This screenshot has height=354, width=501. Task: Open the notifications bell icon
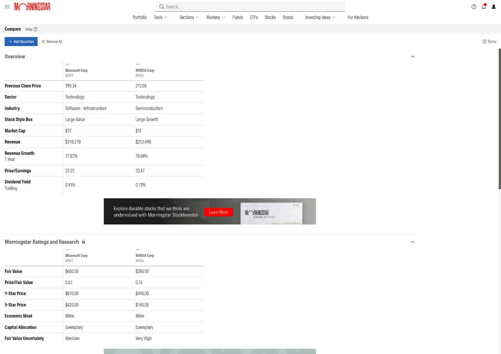[x=484, y=6]
